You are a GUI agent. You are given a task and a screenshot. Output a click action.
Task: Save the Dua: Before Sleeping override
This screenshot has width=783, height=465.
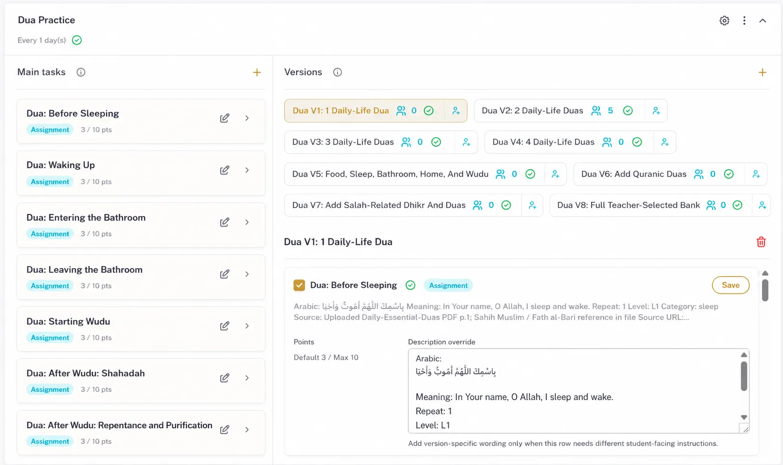(731, 285)
